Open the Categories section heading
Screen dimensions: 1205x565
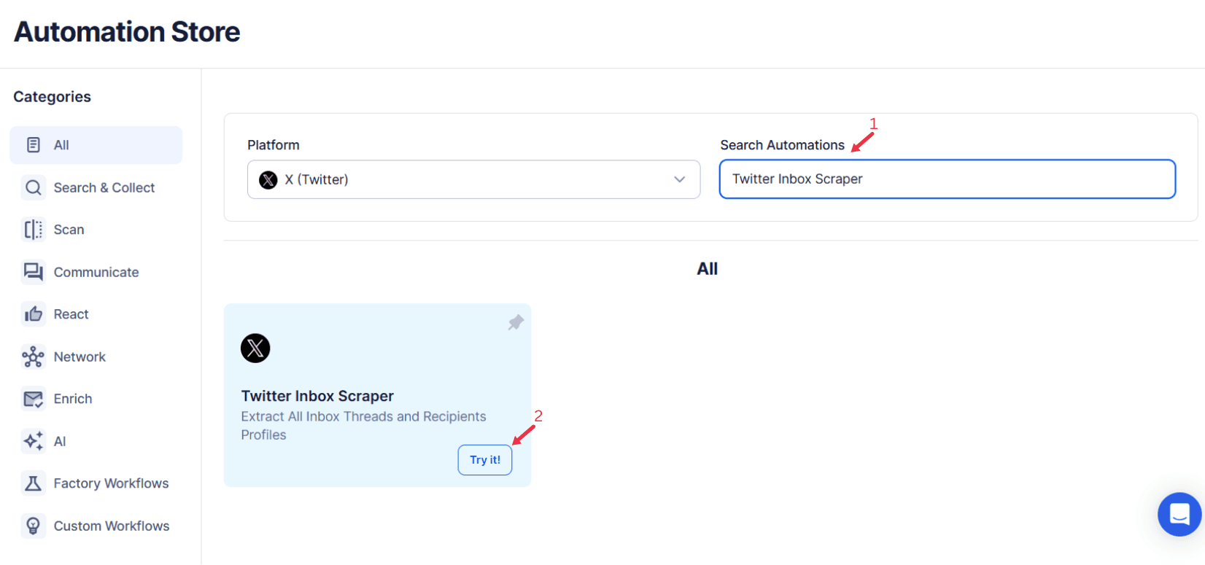(x=52, y=96)
